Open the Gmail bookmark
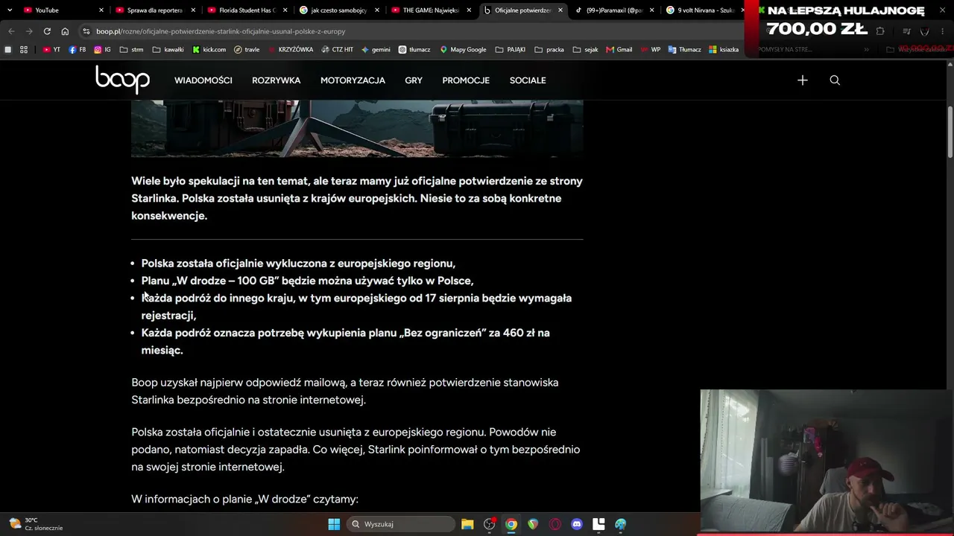The image size is (954, 536). [x=619, y=50]
